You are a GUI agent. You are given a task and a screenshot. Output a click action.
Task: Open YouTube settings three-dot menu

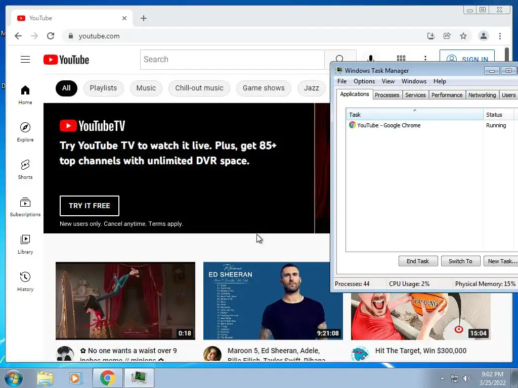click(425, 58)
